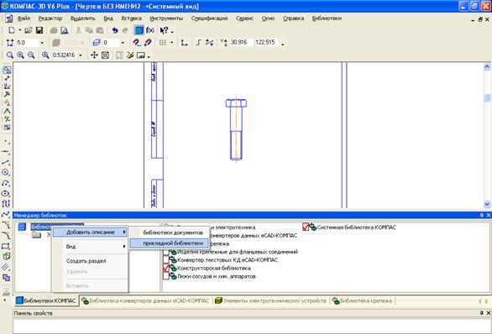The image size is (492, 334).
Task: Choose прикладной библиотеки submenu item
Action: (x=170, y=243)
